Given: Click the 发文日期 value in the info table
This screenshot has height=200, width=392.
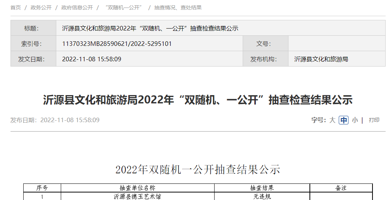Looking at the screenshot, I should pos(92,59).
